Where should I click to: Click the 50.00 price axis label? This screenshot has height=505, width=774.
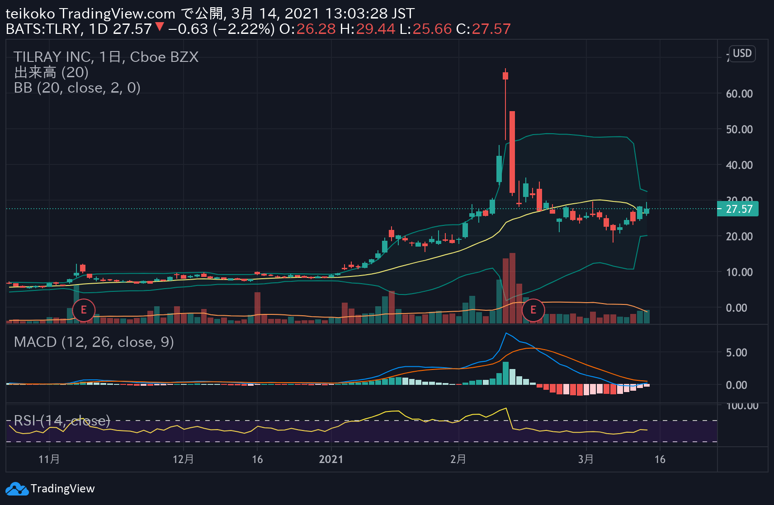739,130
